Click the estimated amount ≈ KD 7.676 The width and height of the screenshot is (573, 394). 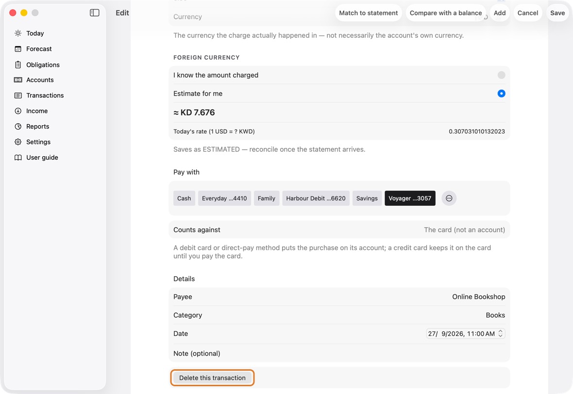194,113
